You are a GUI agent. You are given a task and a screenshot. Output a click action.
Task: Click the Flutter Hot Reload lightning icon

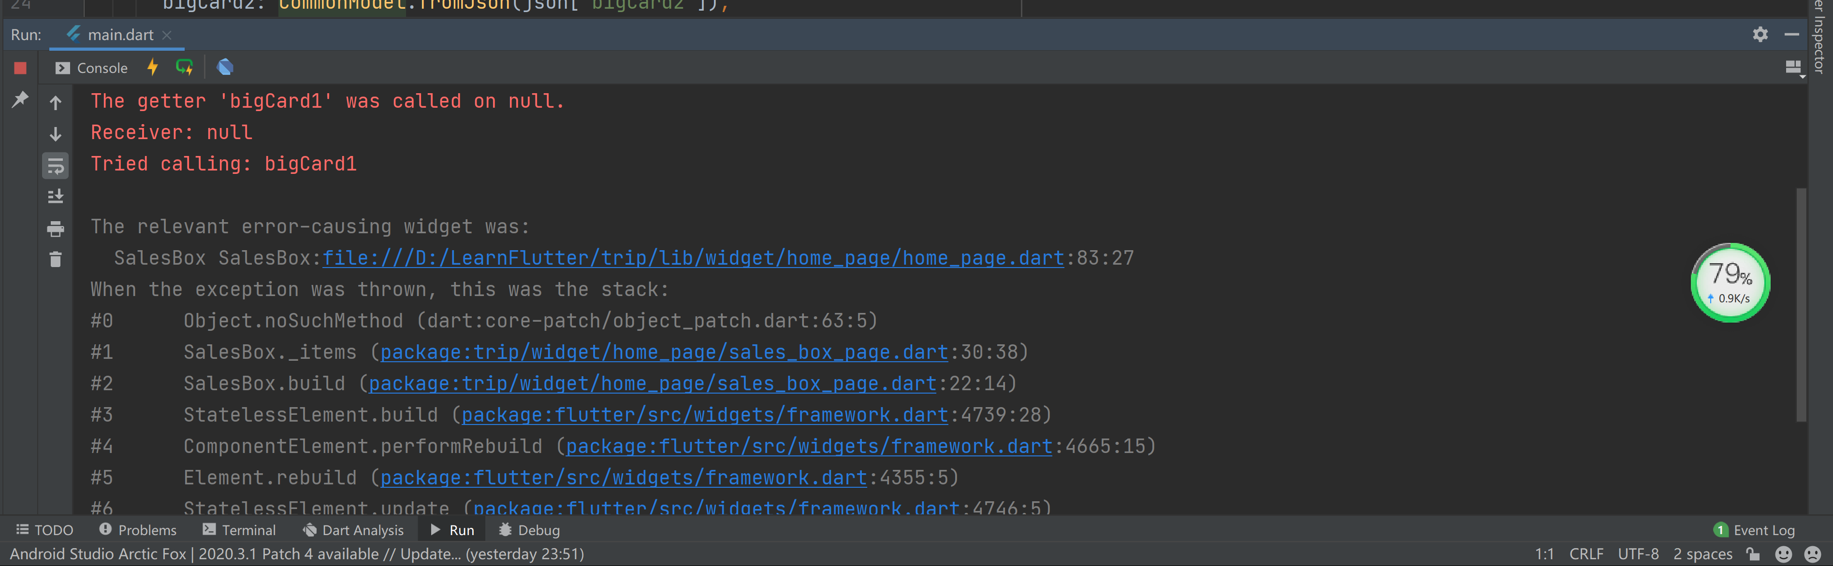tap(152, 68)
